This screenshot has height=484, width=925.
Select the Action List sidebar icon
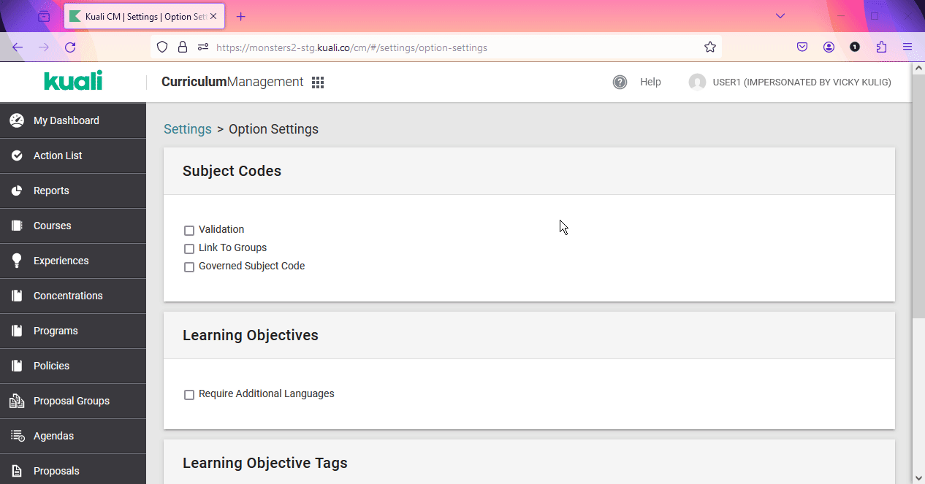[16, 155]
